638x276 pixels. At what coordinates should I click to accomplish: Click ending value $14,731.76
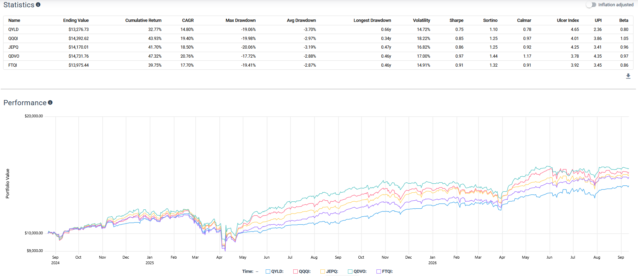[x=79, y=56]
